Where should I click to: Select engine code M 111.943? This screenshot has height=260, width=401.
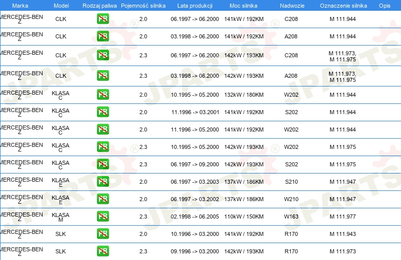coord(343,234)
